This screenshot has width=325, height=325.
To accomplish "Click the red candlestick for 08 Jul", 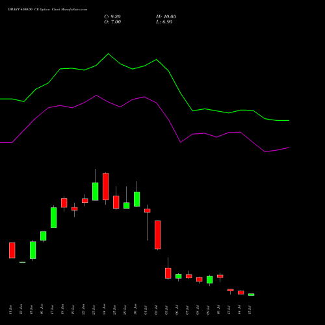I will (200, 279).
